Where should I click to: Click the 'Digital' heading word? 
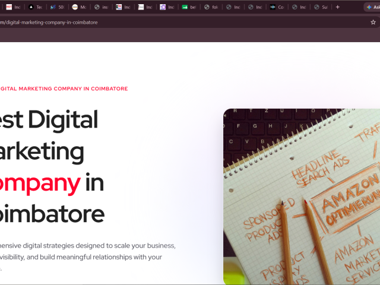(x=63, y=120)
